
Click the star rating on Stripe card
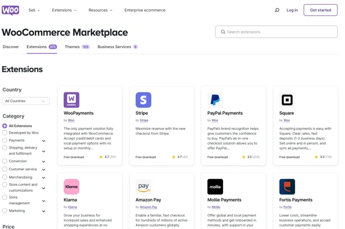pos(180,157)
